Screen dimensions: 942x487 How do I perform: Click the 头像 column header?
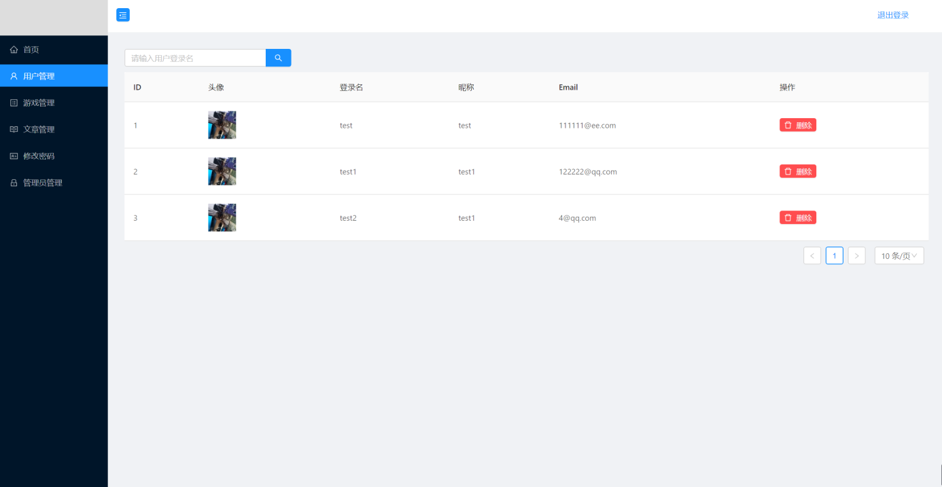216,87
